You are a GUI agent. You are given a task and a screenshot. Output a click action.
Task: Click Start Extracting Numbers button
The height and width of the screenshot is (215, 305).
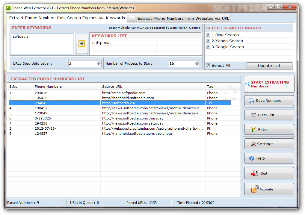(269, 84)
